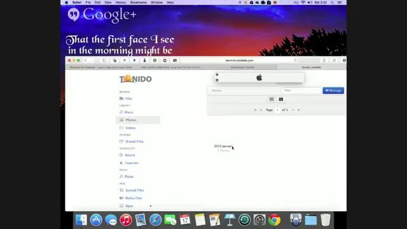Open Trash in the Dock
The height and width of the screenshot is (229, 407).
coord(325,220)
